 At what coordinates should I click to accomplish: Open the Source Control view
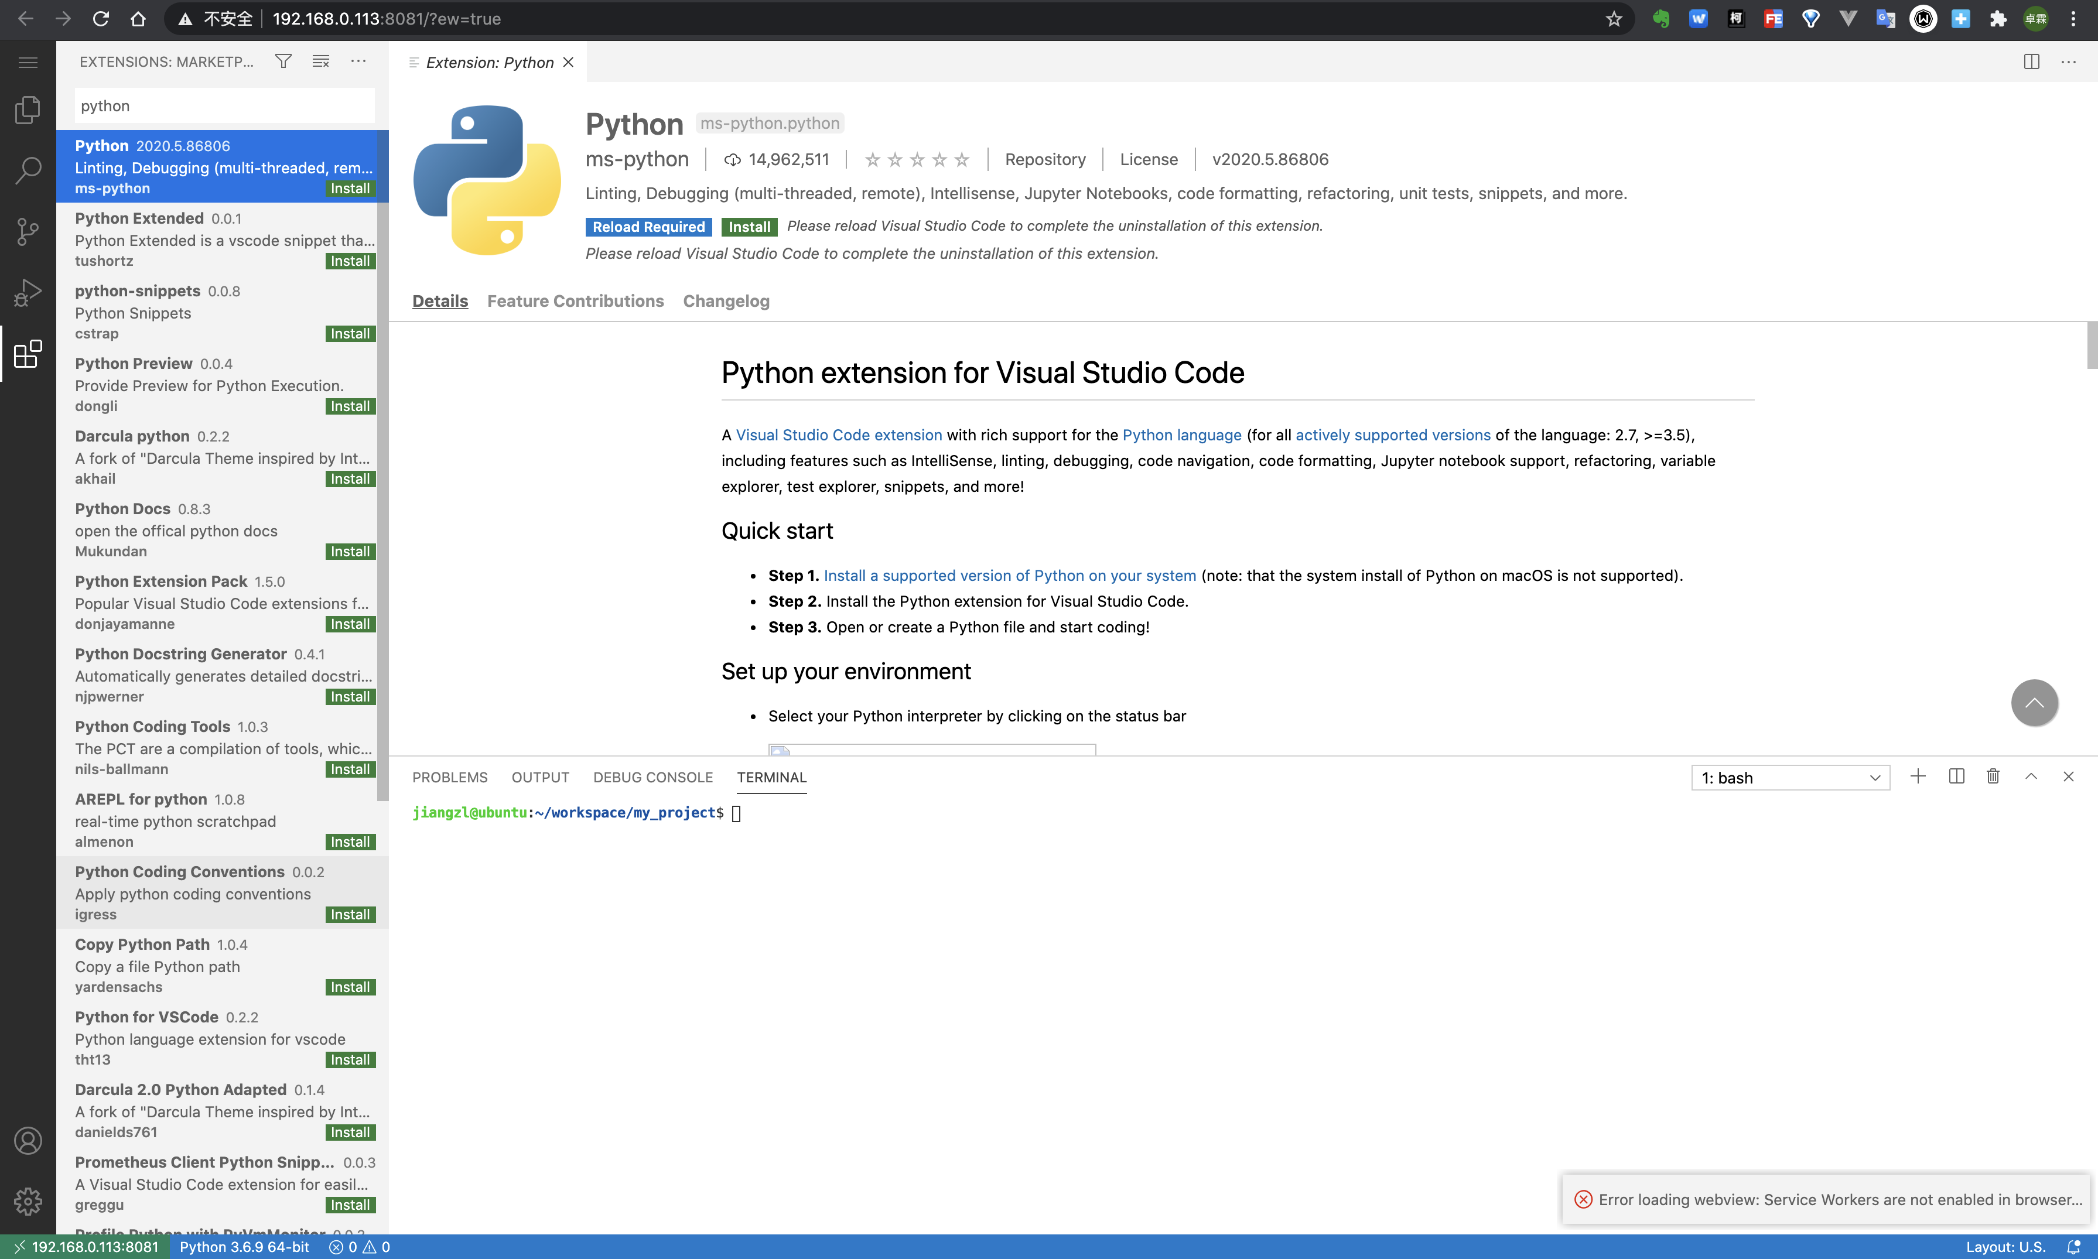28,231
